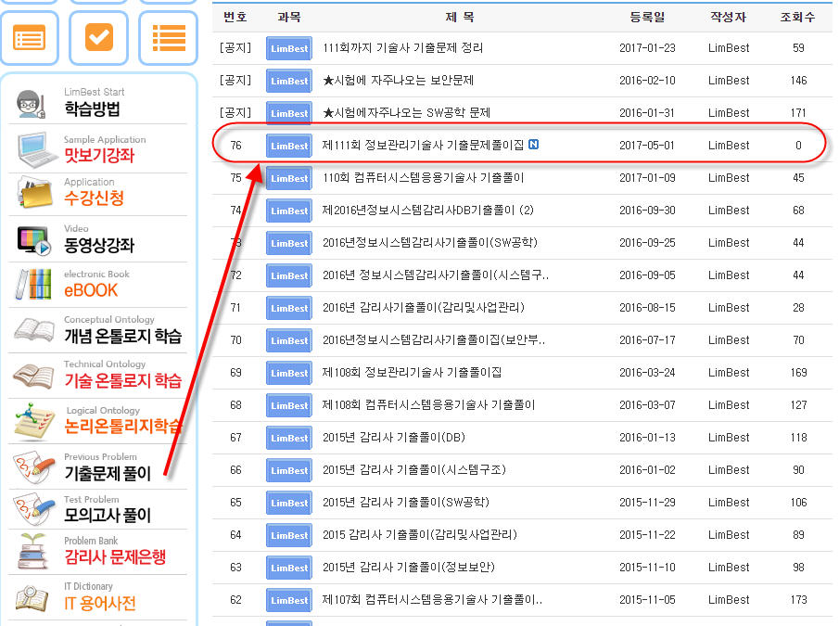Click the 제 목 column header
Image resolution: width=839 pixels, height=626 pixels.
coord(460,17)
